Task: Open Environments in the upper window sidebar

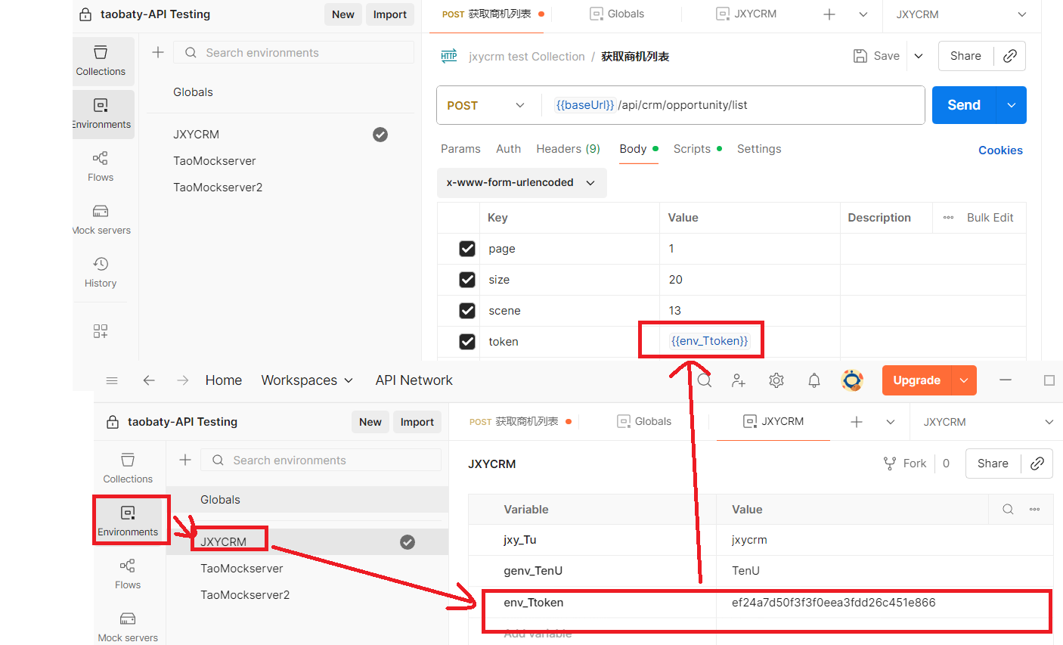Action: pyautogui.click(x=101, y=113)
